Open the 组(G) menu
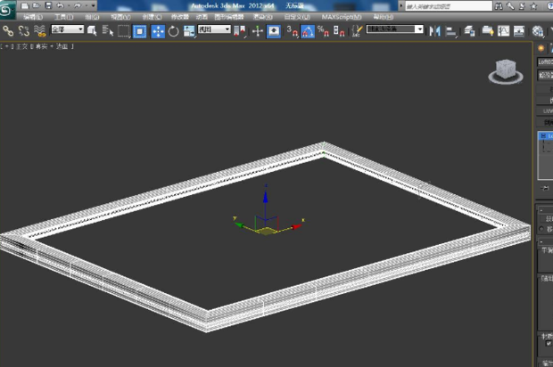The height and width of the screenshot is (367, 553). point(92,17)
